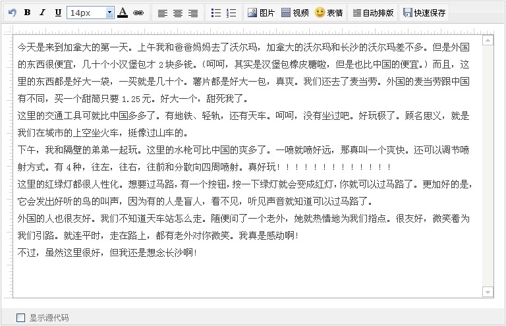Viewport: 506px width, 326px height.
Task: Insert a hyperlink with the chain icon
Action: pyautogui.click(x=138, y=13)
